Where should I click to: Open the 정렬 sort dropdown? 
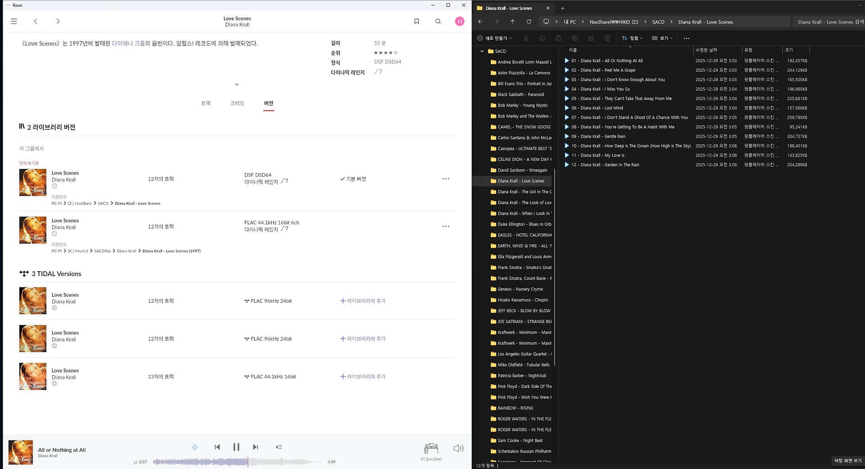tap(632, 38)
